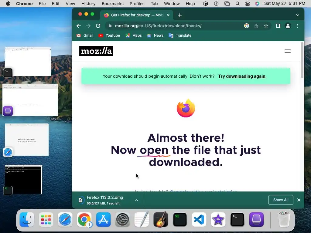
Task: Open GarageBand from the Dock
Action: click(x=161, y=220)
